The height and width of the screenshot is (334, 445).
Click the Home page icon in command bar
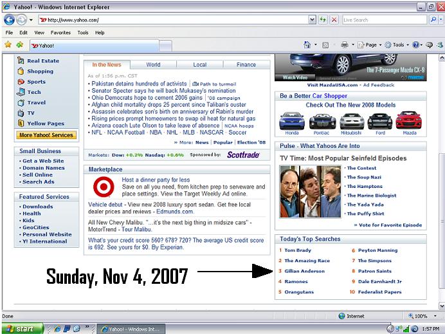click(x=307, y=44)
